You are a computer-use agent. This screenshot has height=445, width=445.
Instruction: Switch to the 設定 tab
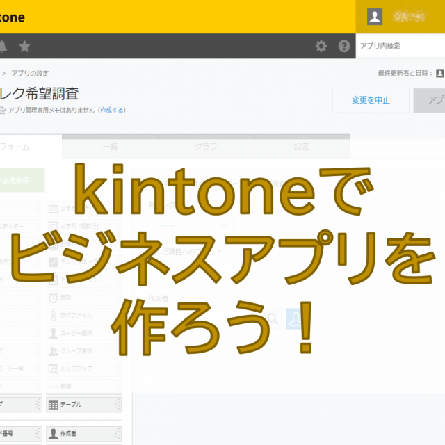(302, 147)
